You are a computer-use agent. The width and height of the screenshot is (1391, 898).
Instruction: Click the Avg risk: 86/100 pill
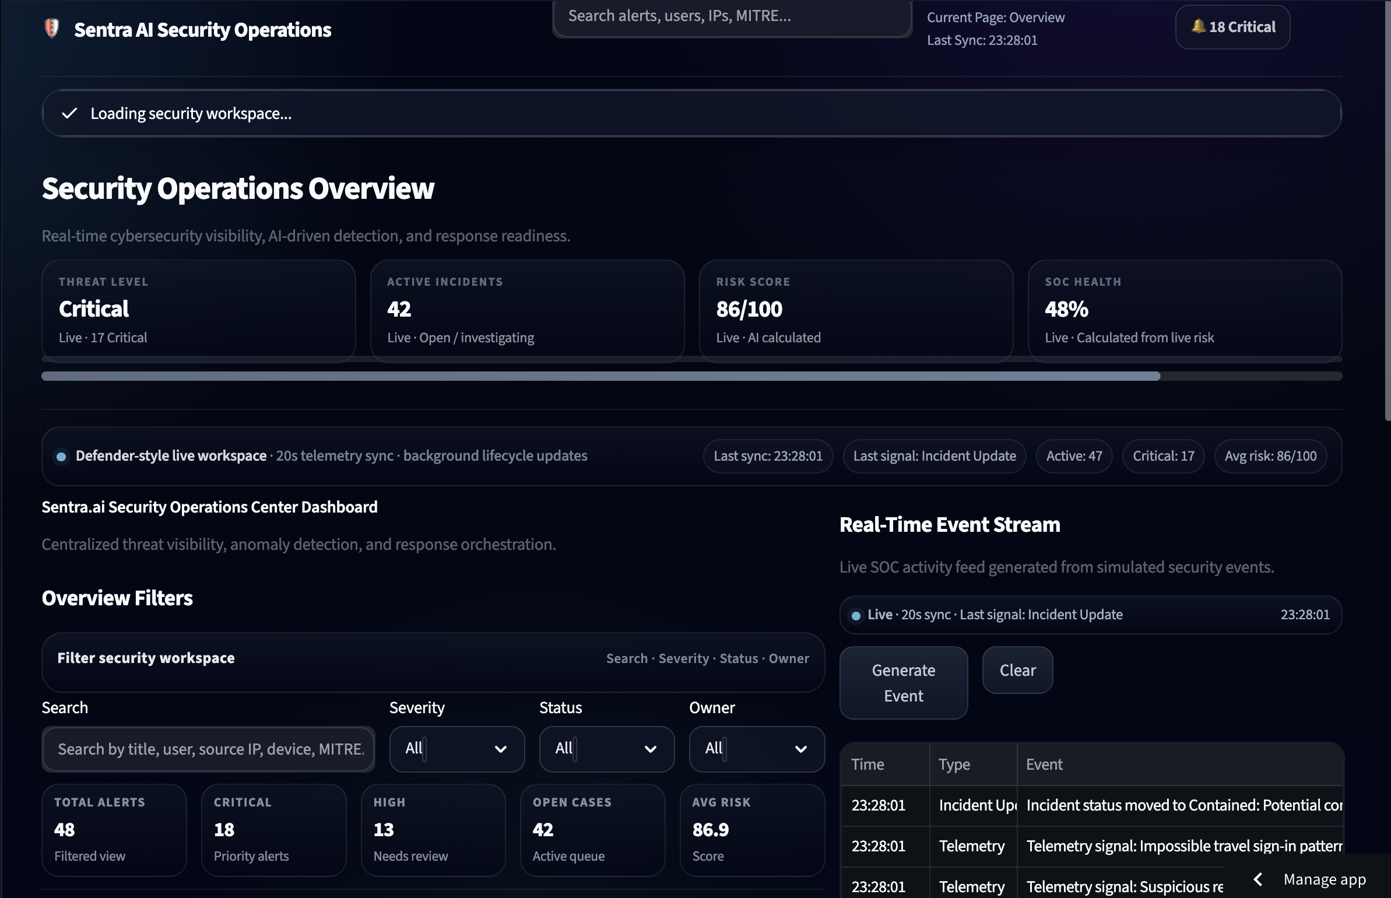click(1270, 456)
